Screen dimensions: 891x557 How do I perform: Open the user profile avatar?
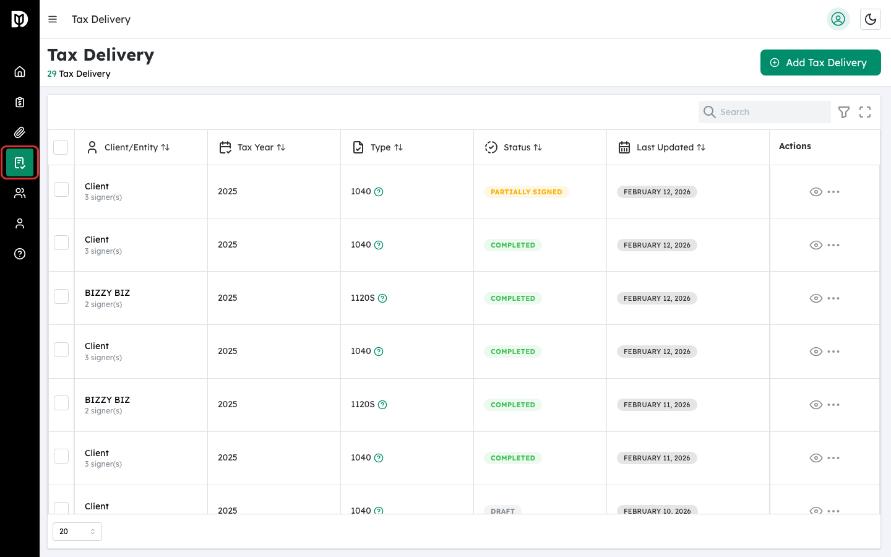pos(838,19)
